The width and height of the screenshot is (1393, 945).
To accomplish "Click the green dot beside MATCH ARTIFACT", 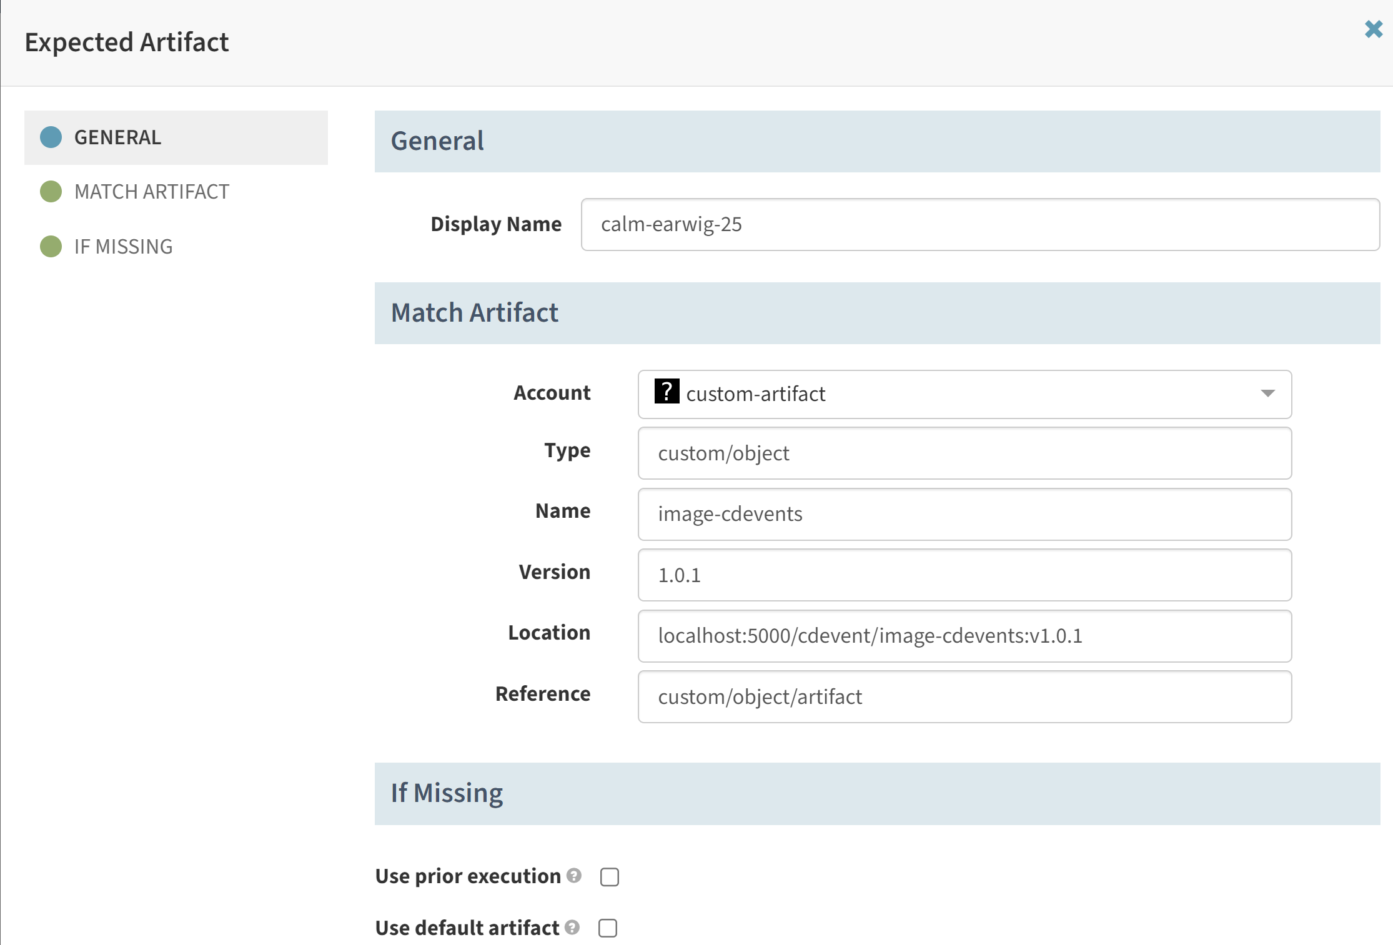I will pyautogui.click(x=51, y=192).
